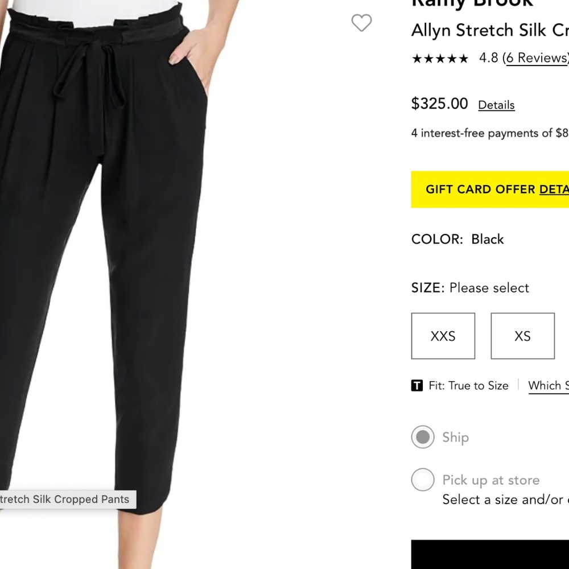Viewport: 569px width, 569px height.
Task: Click the last star in the rating
Action: [x=464, y=58]
